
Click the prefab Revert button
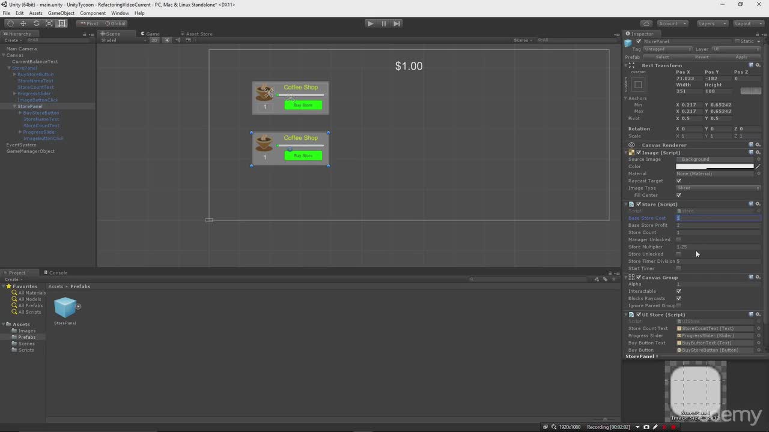coord(702,57)
